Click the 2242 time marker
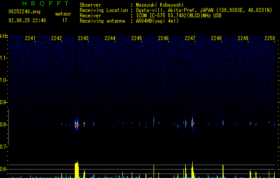This screenshot has width=280, height=178. point(57,38)
